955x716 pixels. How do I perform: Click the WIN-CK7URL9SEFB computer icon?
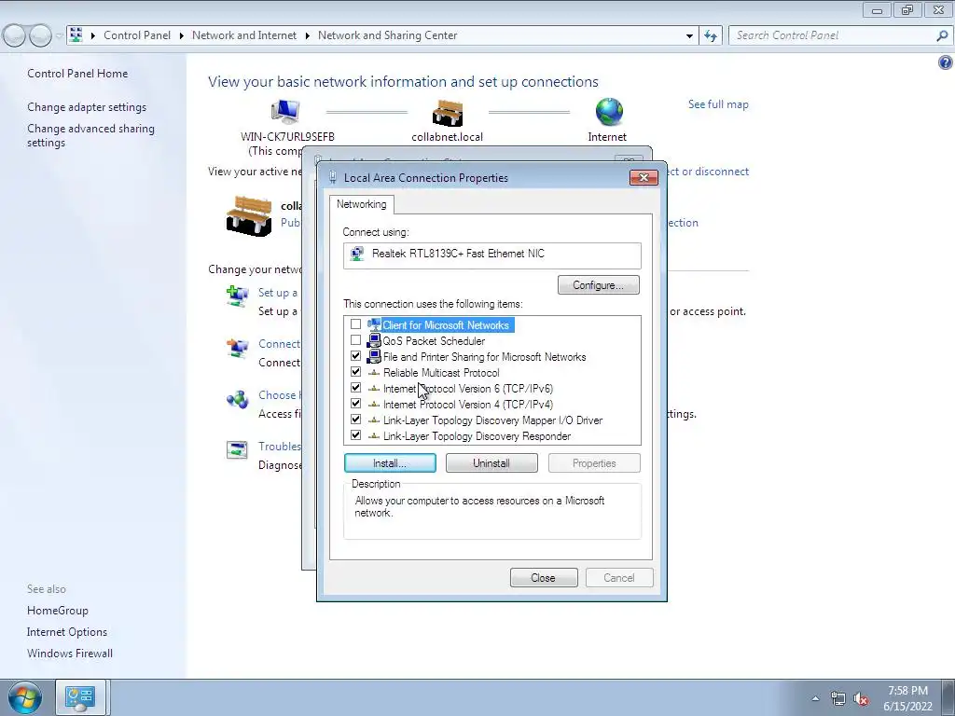point(285,112)
